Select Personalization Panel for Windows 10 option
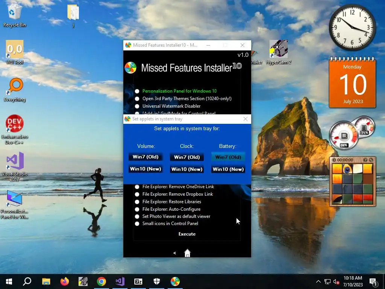The image size is (385, 289). (x=137, y=91)
